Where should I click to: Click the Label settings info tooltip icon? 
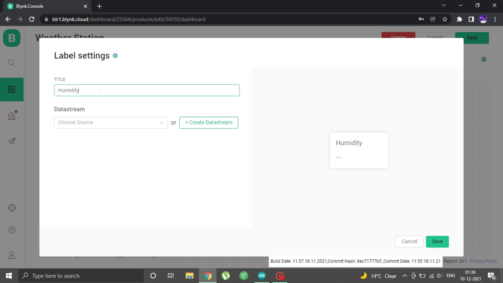tap(115, 56)
